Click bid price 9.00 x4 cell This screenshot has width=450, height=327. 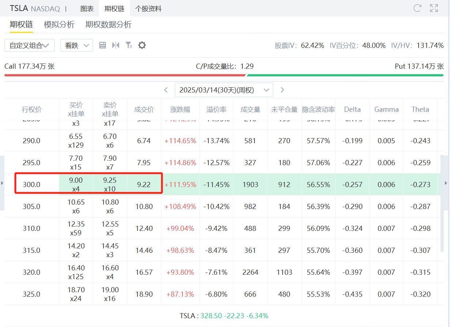(x=76, y=185)
